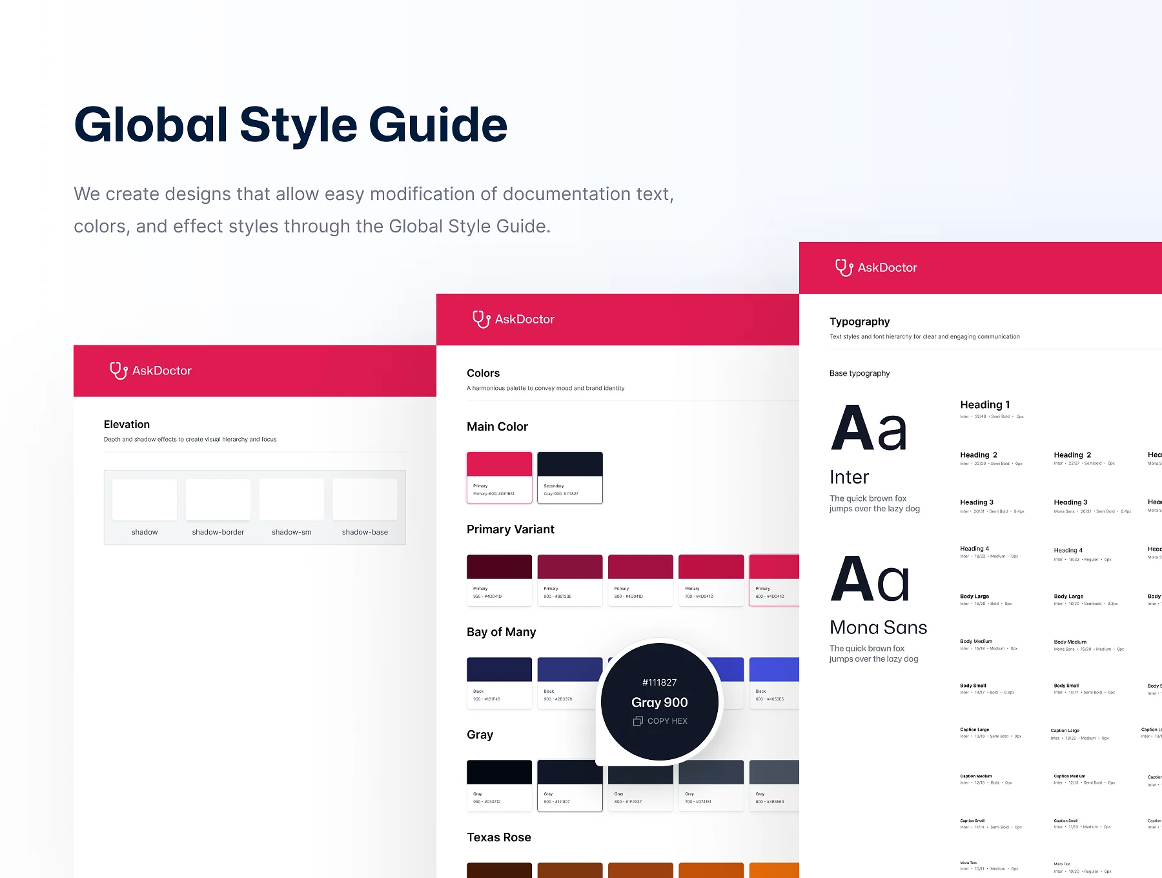Click the 'shadow-border' elevation sample card
The height and width of the screenshot is (878, 1162).
(x=218, y=500)
